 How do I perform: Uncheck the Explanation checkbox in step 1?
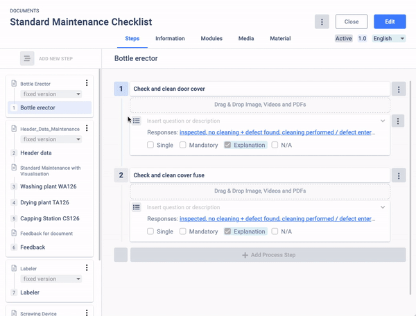point(227,145)
